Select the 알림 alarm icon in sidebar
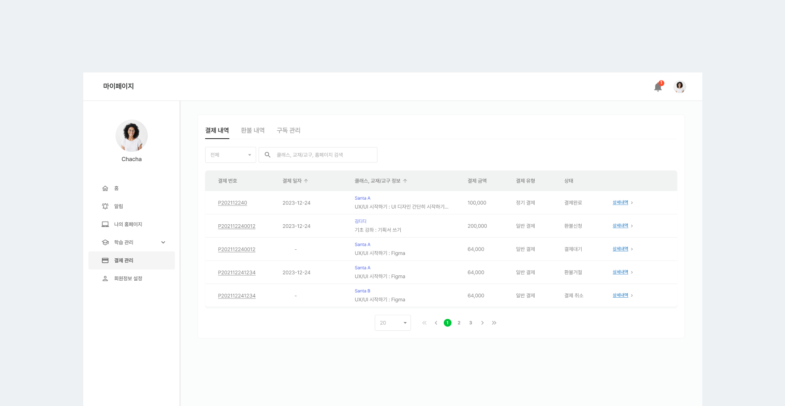Viewport: 785px width, 406px height. (x=105, y=206)
